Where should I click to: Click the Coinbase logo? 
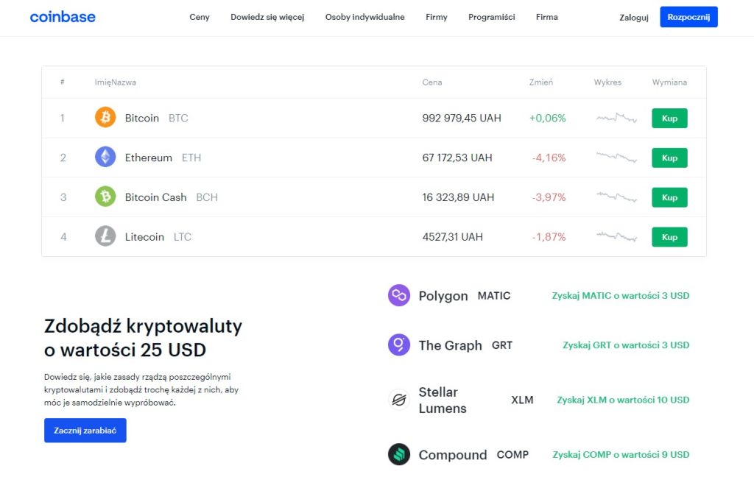tap(63, 16)
